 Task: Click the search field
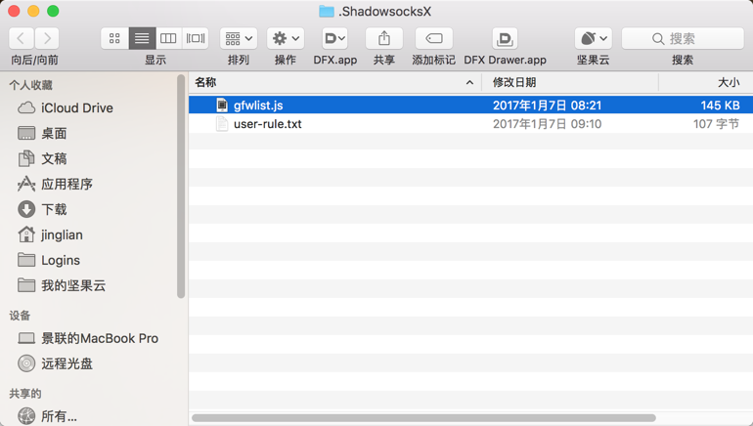(x=683, y=38)
